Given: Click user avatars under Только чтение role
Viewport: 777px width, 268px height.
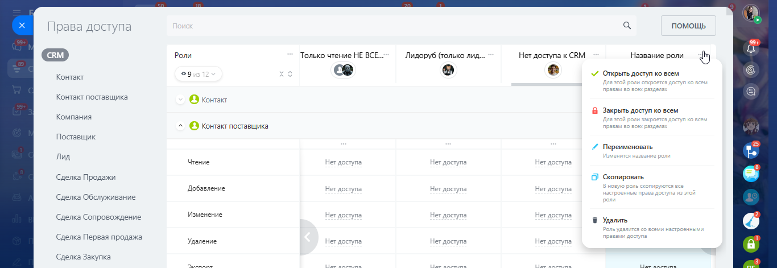Looking at the screenshot, I should click(344, 70).
